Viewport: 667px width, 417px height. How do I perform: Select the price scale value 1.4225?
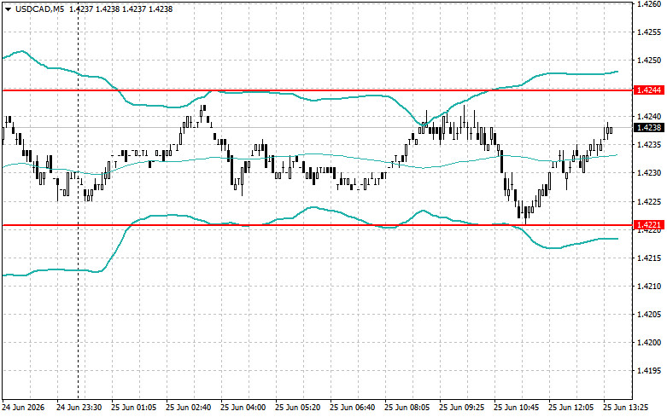pos(649,201)
